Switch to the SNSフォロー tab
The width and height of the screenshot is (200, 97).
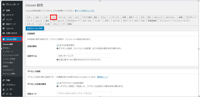tap(170, 17)
